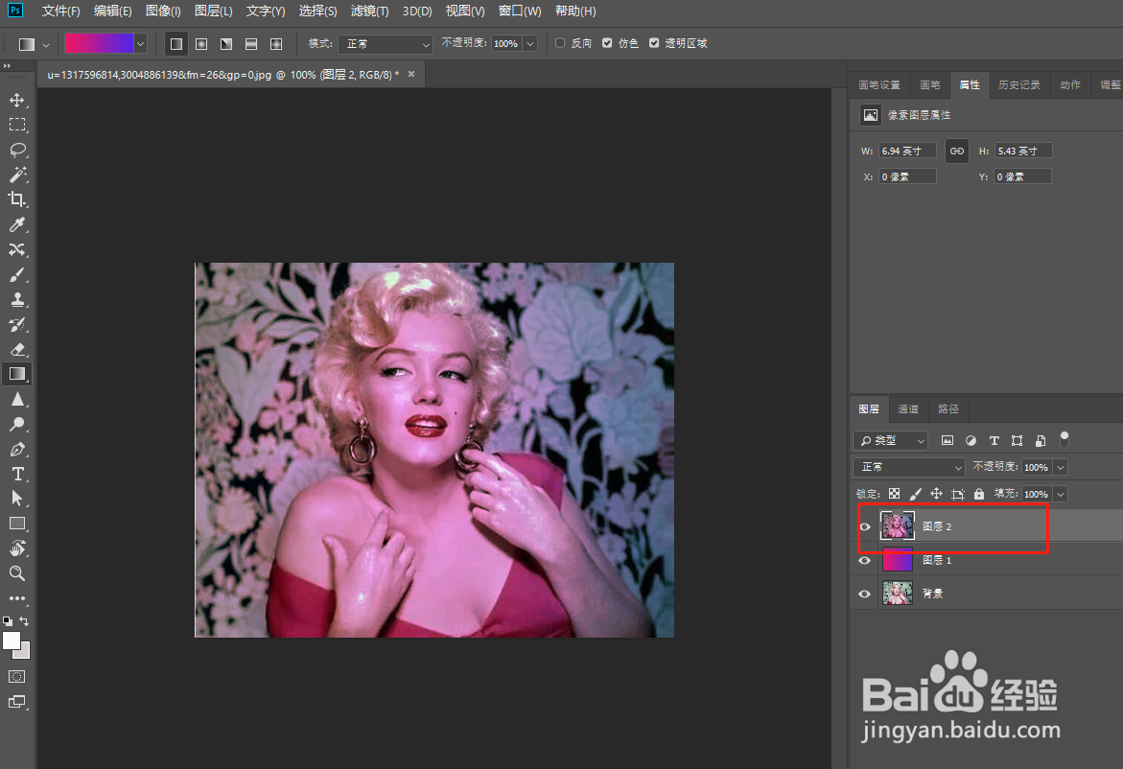1123x769 pixels.
Task: Toggle the 仿色 (dither) checkbox
Action: pyautogui.click(x=607, y=43)
